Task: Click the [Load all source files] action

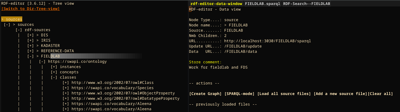Action: 284,94
